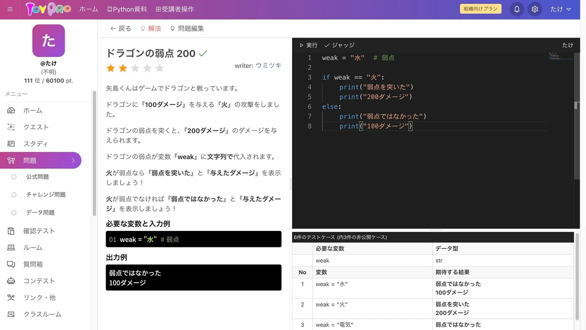Click test case 1 weak = "水" cell
This screenshot has height=330, width=586.
[372, 288]
